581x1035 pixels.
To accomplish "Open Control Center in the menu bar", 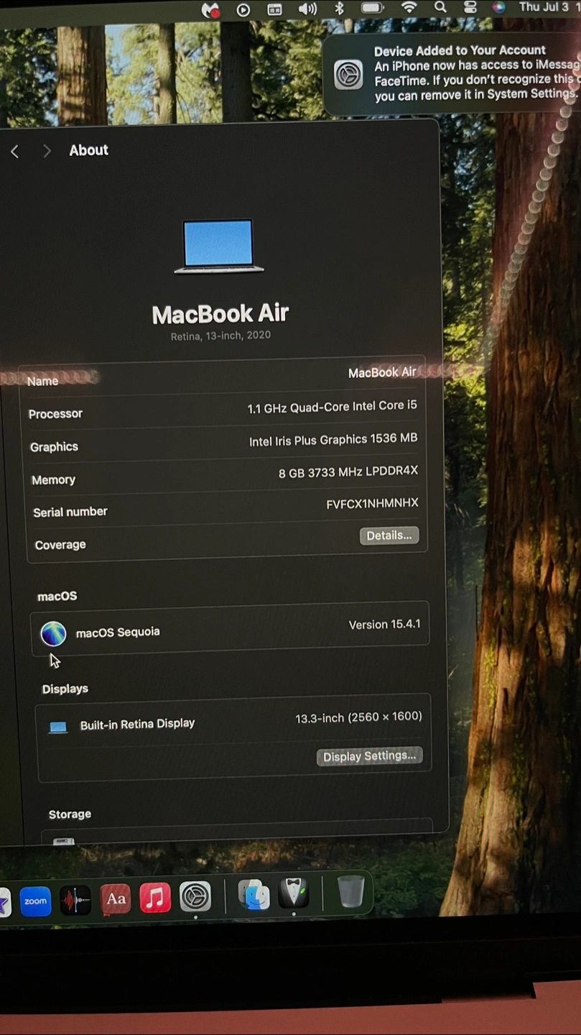I will (470, 7).
